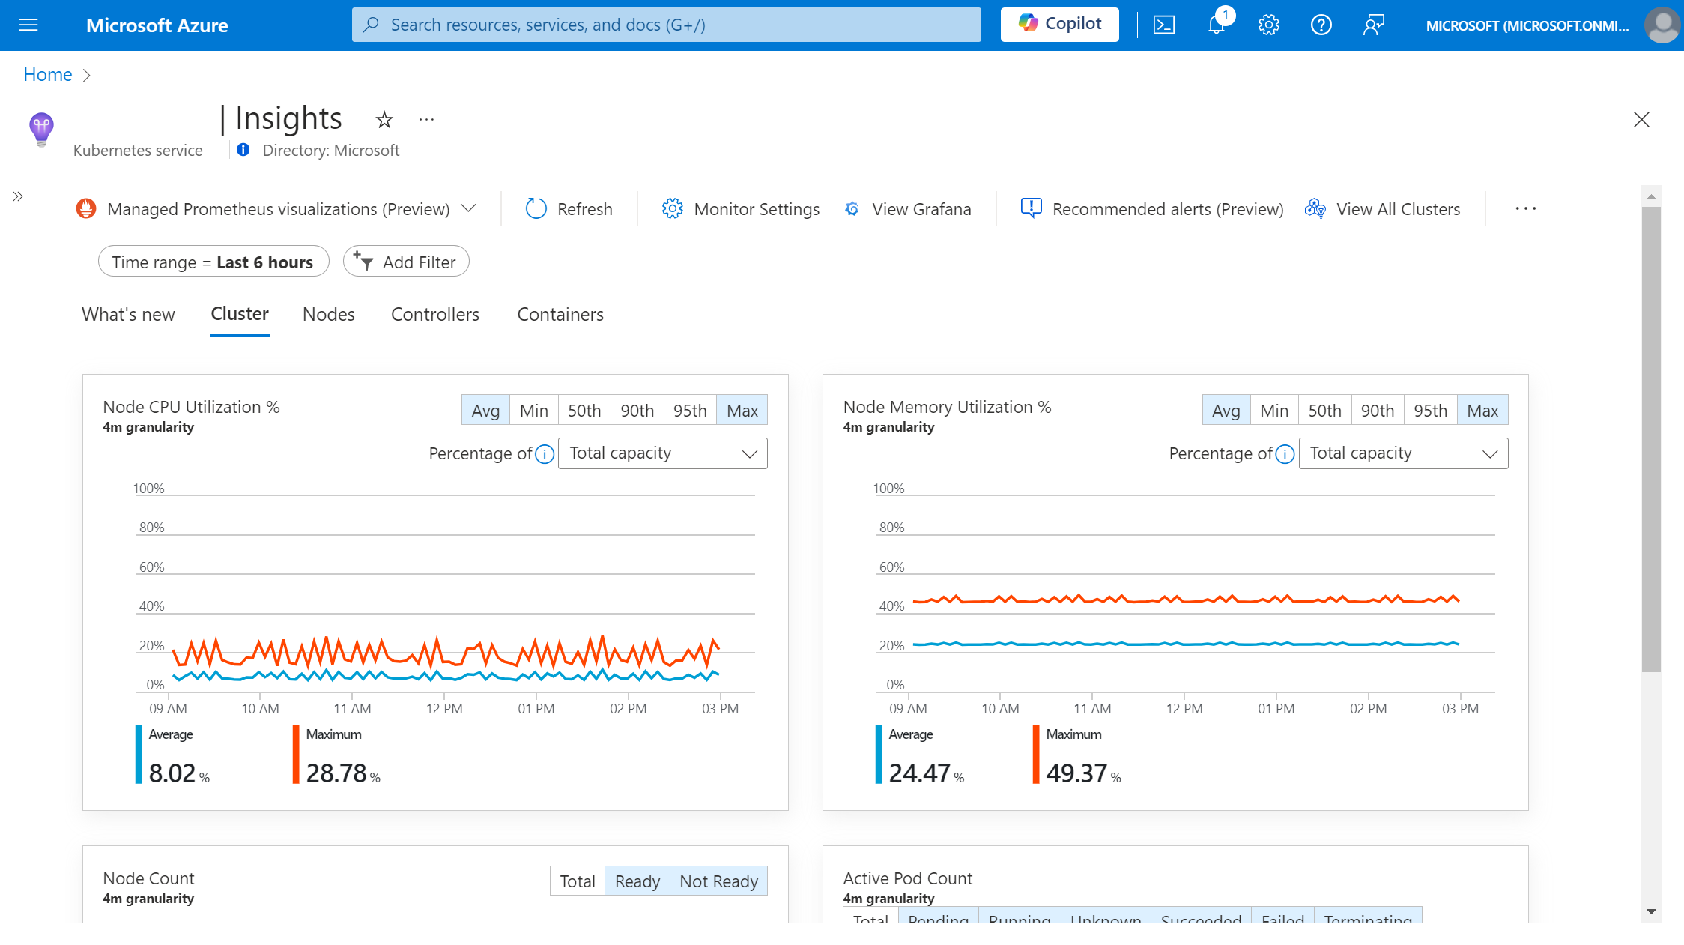
Task: Expand the Percentage of Total capacity dropdown
Action: pos(661,452)
